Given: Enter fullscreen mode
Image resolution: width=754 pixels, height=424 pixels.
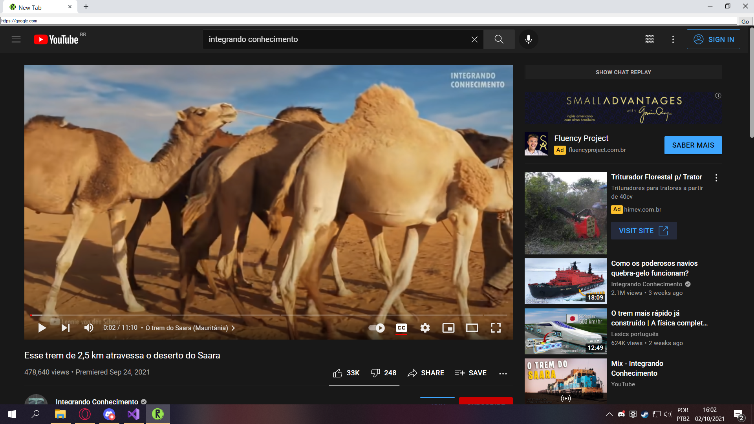Looking at the screenshot, I should pos(496,328).
